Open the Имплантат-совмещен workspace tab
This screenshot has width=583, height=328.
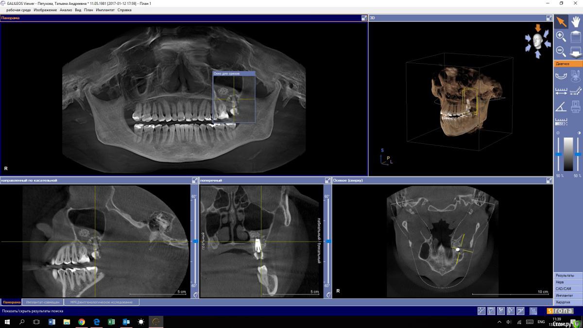click(43, 302)
